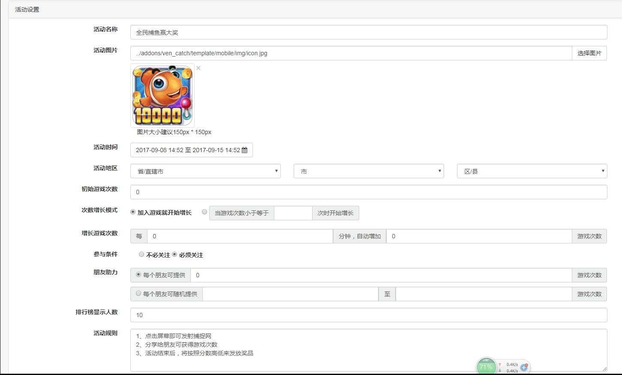Expand the 区/县 district dropdown
Image resolution: width=622 pixels, height=375 pixels.
pyautogui.click(x=532, y=171)
